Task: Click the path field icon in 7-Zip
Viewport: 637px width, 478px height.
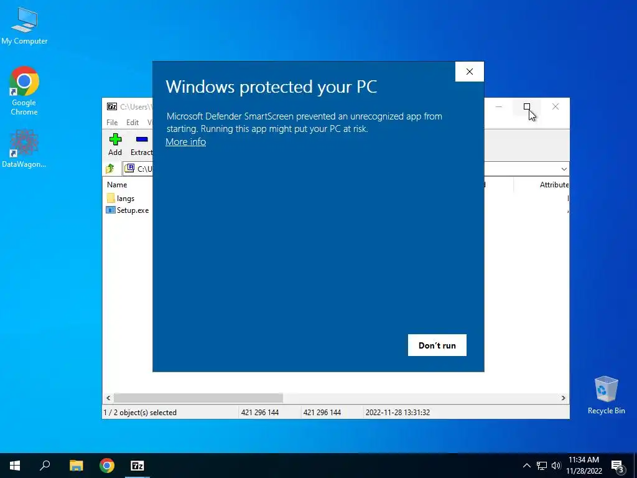Action: point(129,168)
